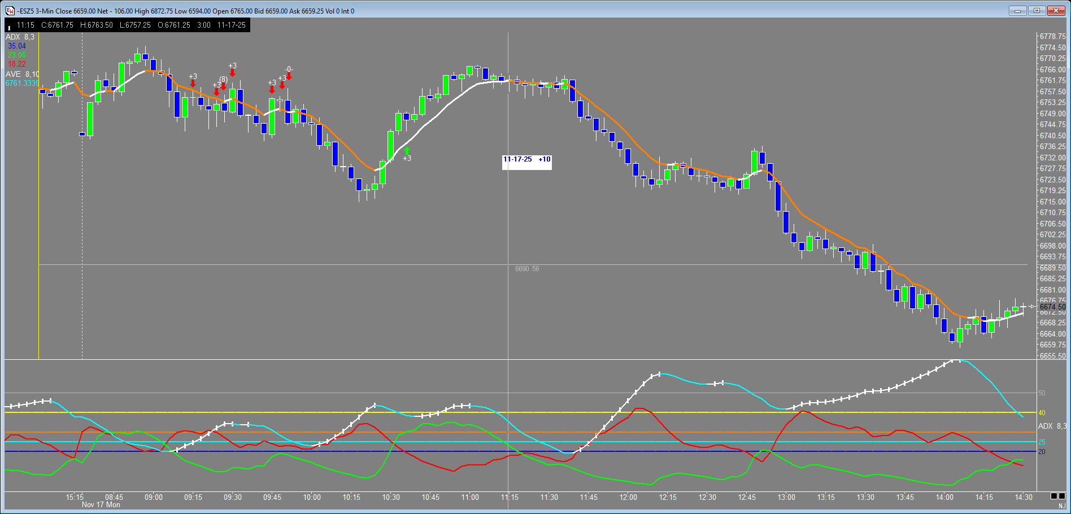Click the green +3 up-arrow marker
Image resolution: width=1071 pixels, height=514 pixels.
pos(407,151)
